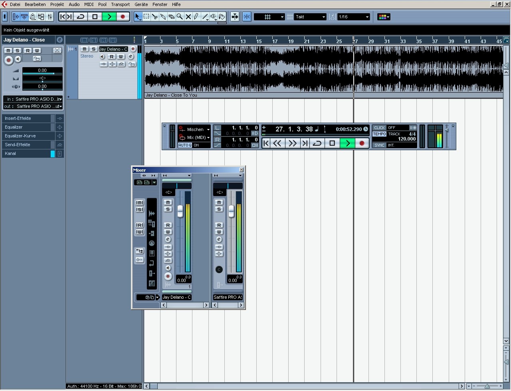Click bar 13 on the ruler
Screen dimensions: 511x391
coord(243,41)
